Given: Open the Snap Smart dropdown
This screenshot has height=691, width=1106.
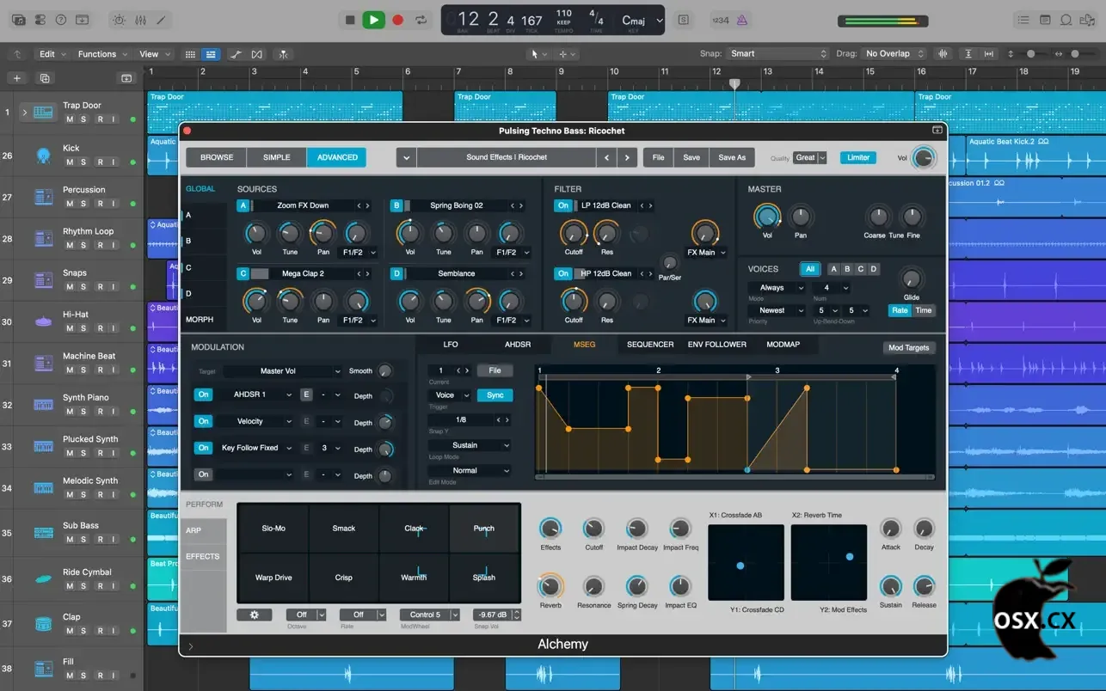Looking at the screenshot, I should (777, 53).
